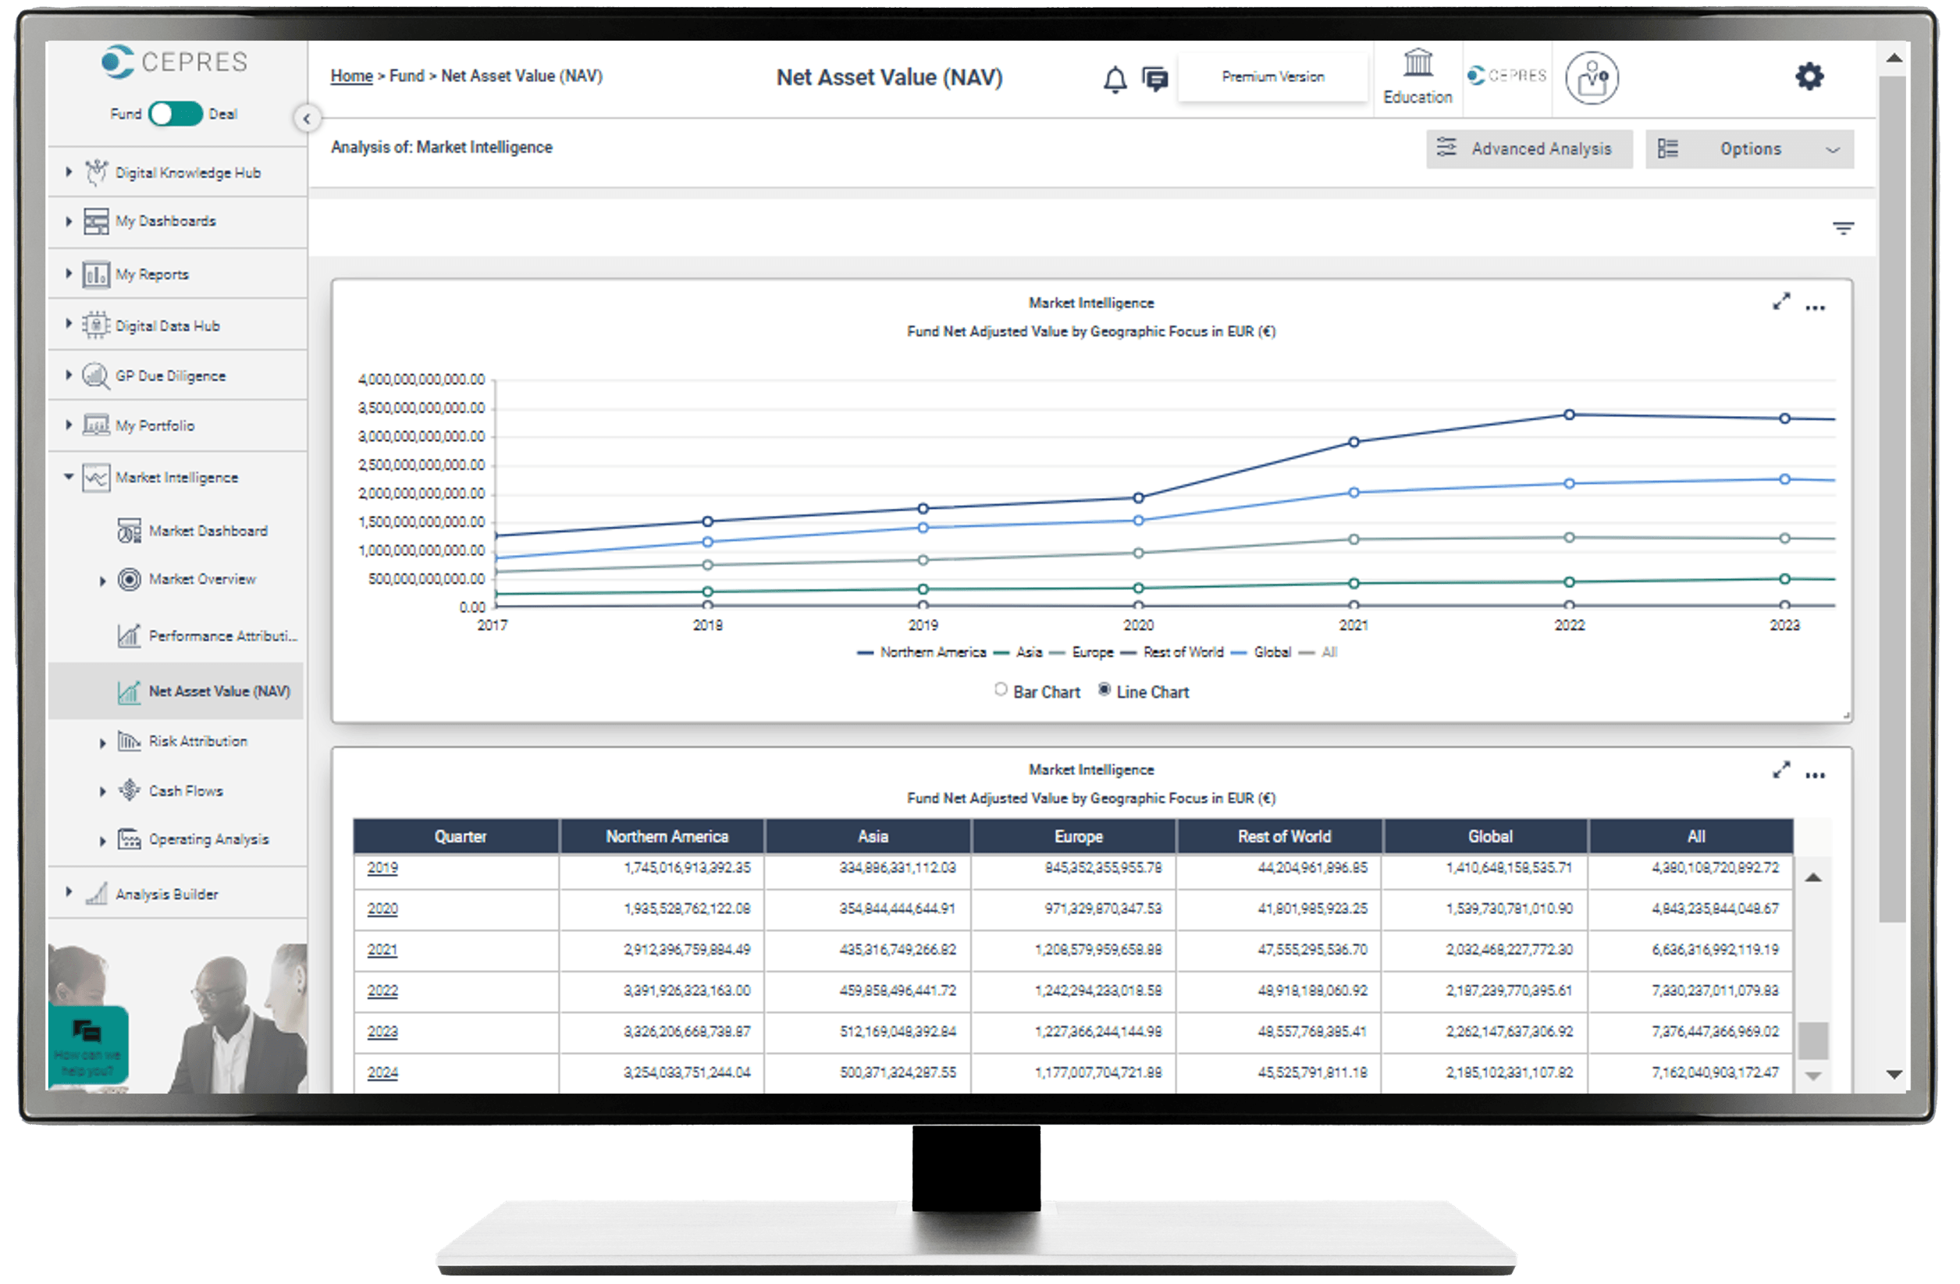This screenshot has width=1960, height=1284.
Task: Click the Advanced Analysis button
Action: pos(1529,149)
